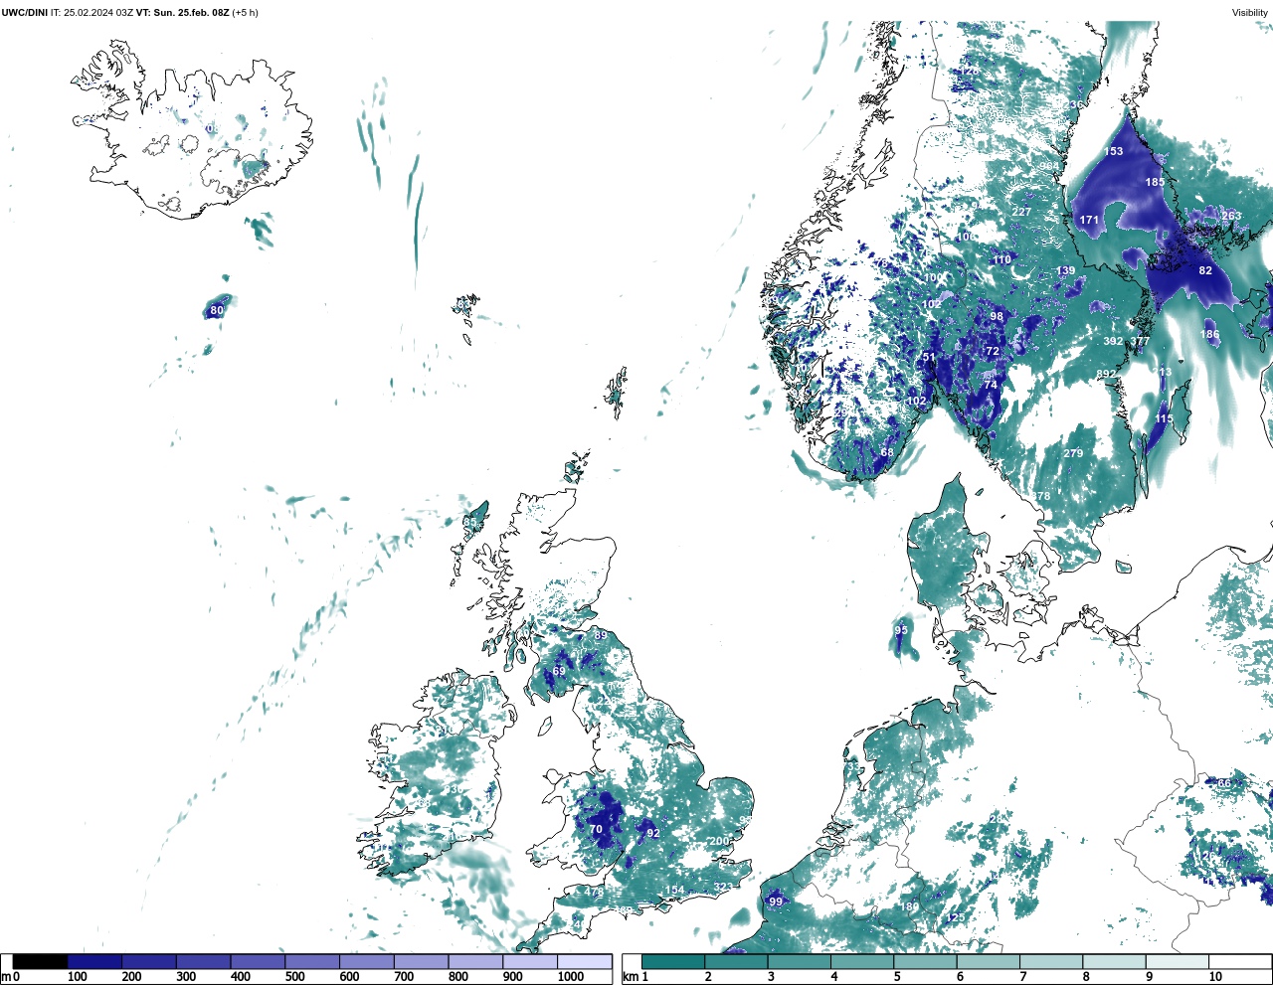
Task: Click the 900–1000 m pale lavender legend swatch
Action: pos(530,961)
